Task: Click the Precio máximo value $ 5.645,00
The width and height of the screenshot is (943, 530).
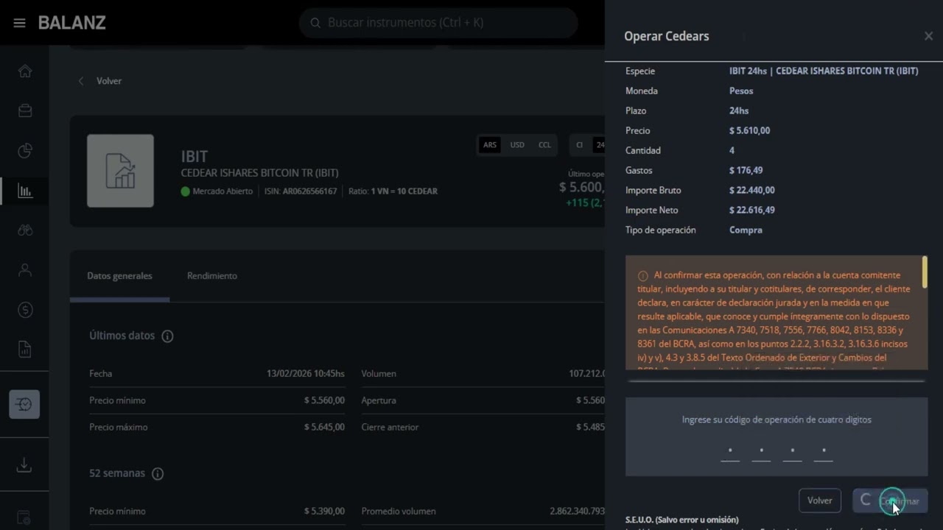Action: tap(324, 428)
